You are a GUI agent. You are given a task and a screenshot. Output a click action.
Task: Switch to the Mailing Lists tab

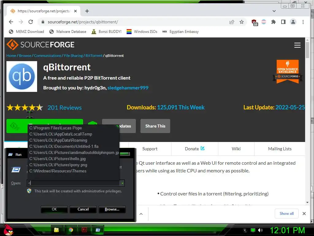pyautogui.click(x=280, y=149)
